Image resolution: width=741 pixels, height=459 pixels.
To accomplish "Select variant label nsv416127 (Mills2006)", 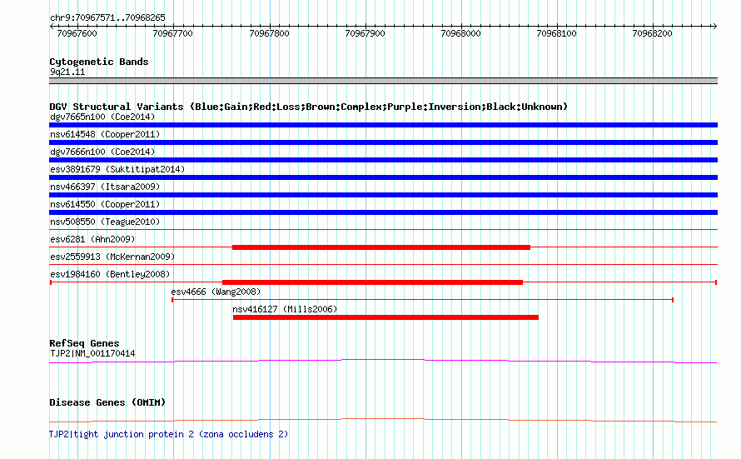I will click(x=285, y=309).
